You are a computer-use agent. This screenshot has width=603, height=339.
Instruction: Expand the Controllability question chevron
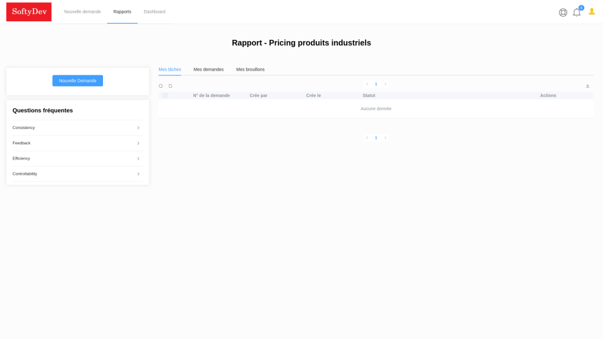138,174
